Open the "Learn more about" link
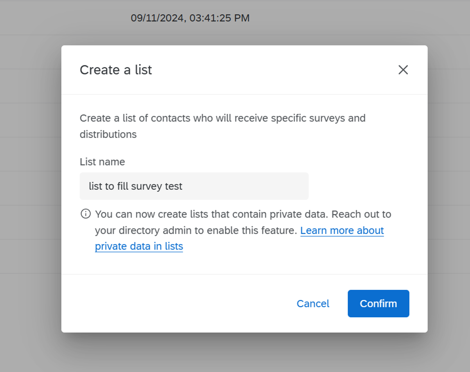 (x=342, y=231)
